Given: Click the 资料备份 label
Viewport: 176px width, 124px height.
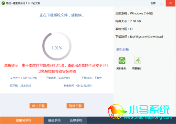Looking at the screenshot, I should (121, 68).
